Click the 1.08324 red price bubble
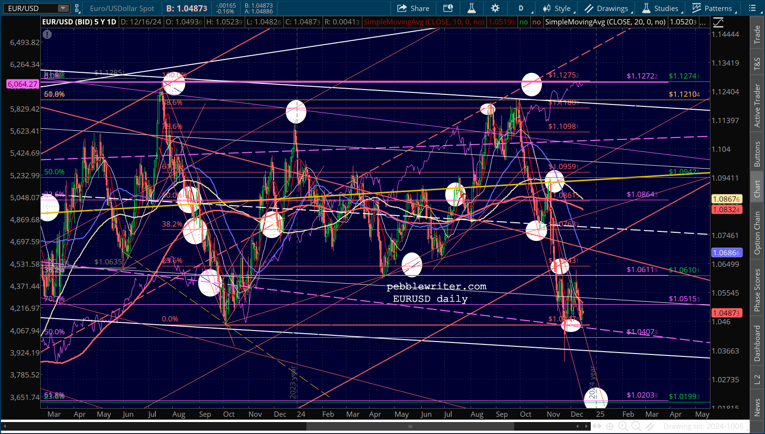This screenshot has height=434, width=765. (x=727, y=209)
